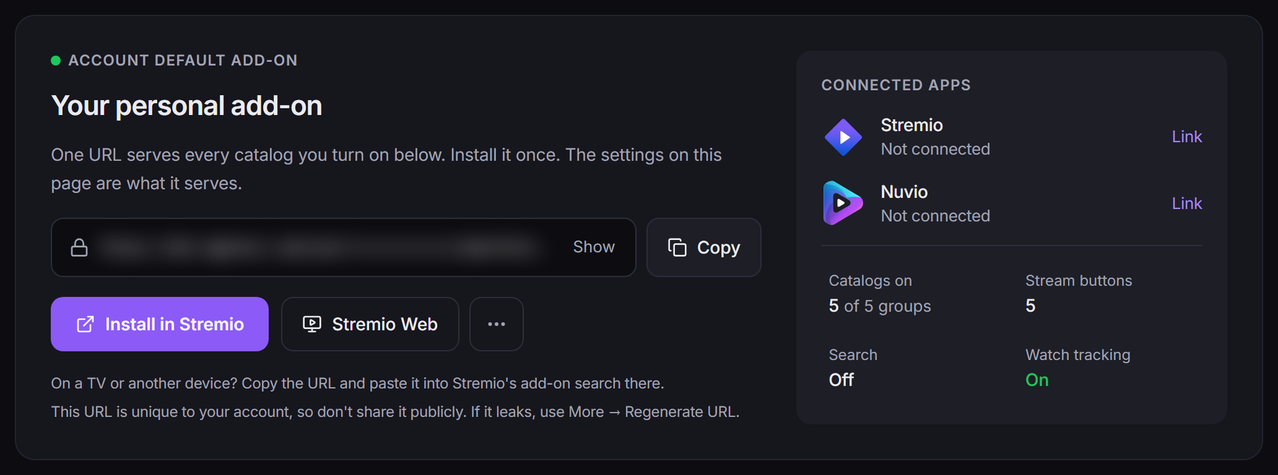1278x475 pixels.
Task: Click the Stream buttons value '5'
Action: click(x=1030, y=306)
